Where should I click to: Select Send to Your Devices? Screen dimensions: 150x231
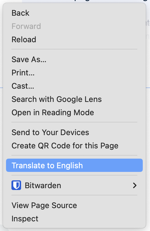coord(74,132)
